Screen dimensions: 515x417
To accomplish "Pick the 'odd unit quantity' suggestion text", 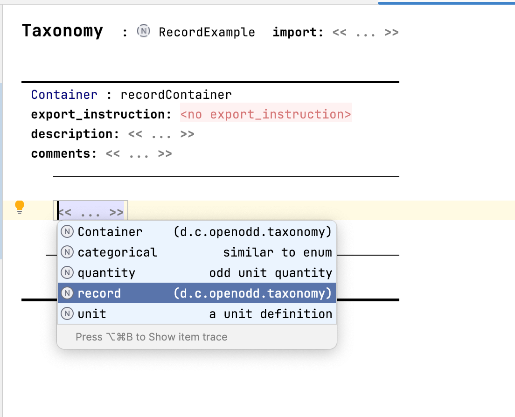I will coord(271,273).
